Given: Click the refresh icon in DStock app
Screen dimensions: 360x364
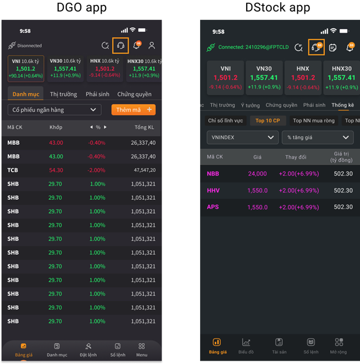Looking at the screenshot, I should pos(298,47).
